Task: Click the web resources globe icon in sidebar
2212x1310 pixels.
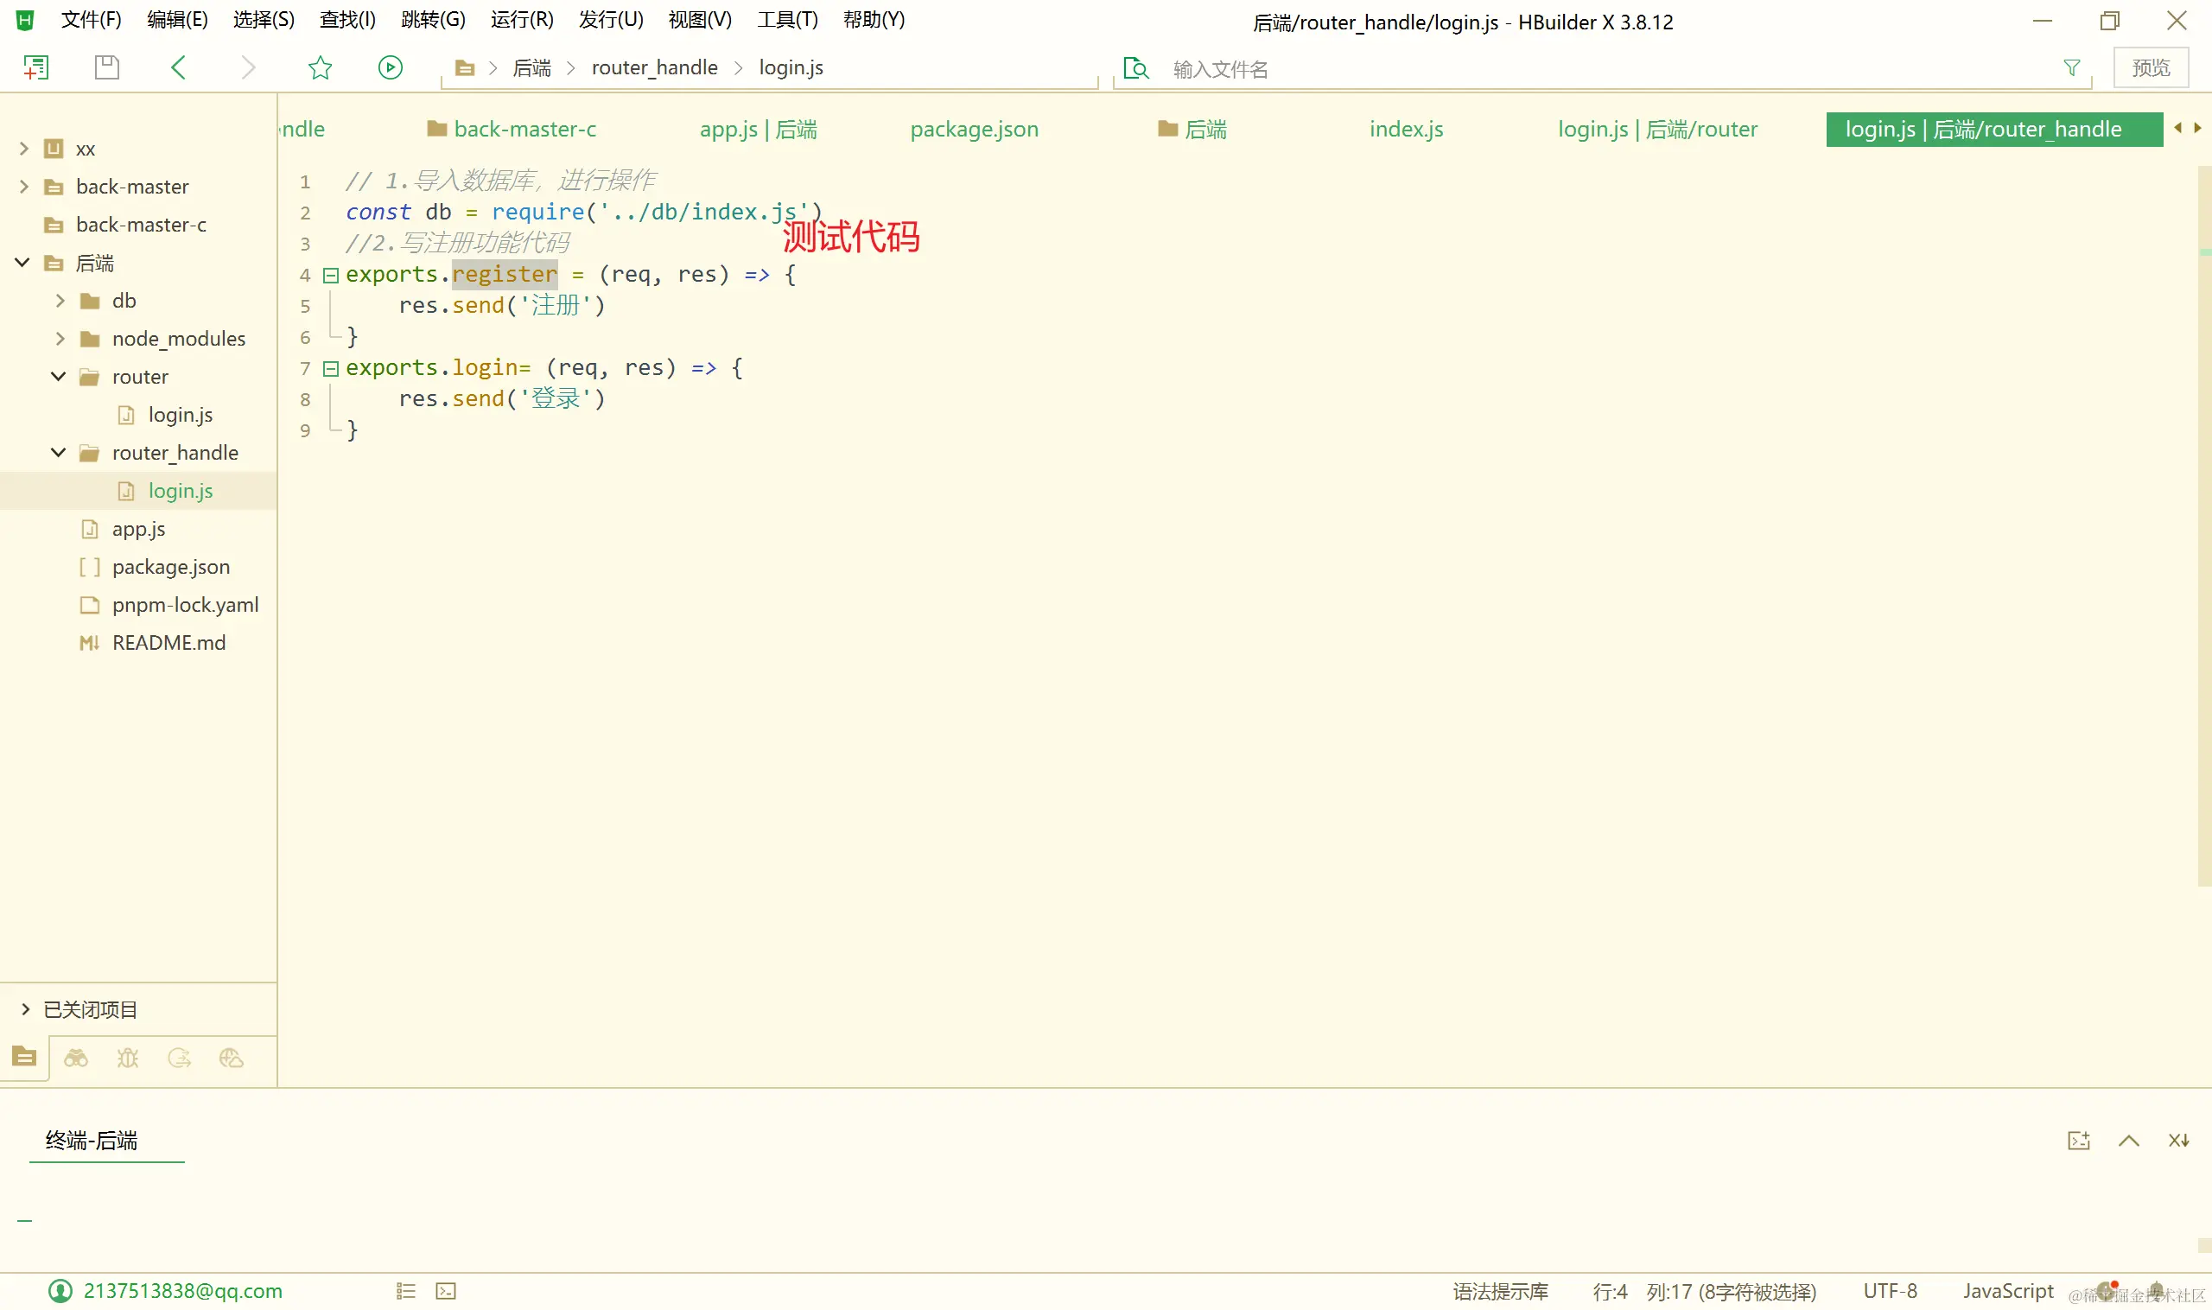Action: pyautogui.click(x=232, y=1058)
